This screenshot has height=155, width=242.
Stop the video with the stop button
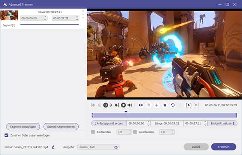point(123,105)
